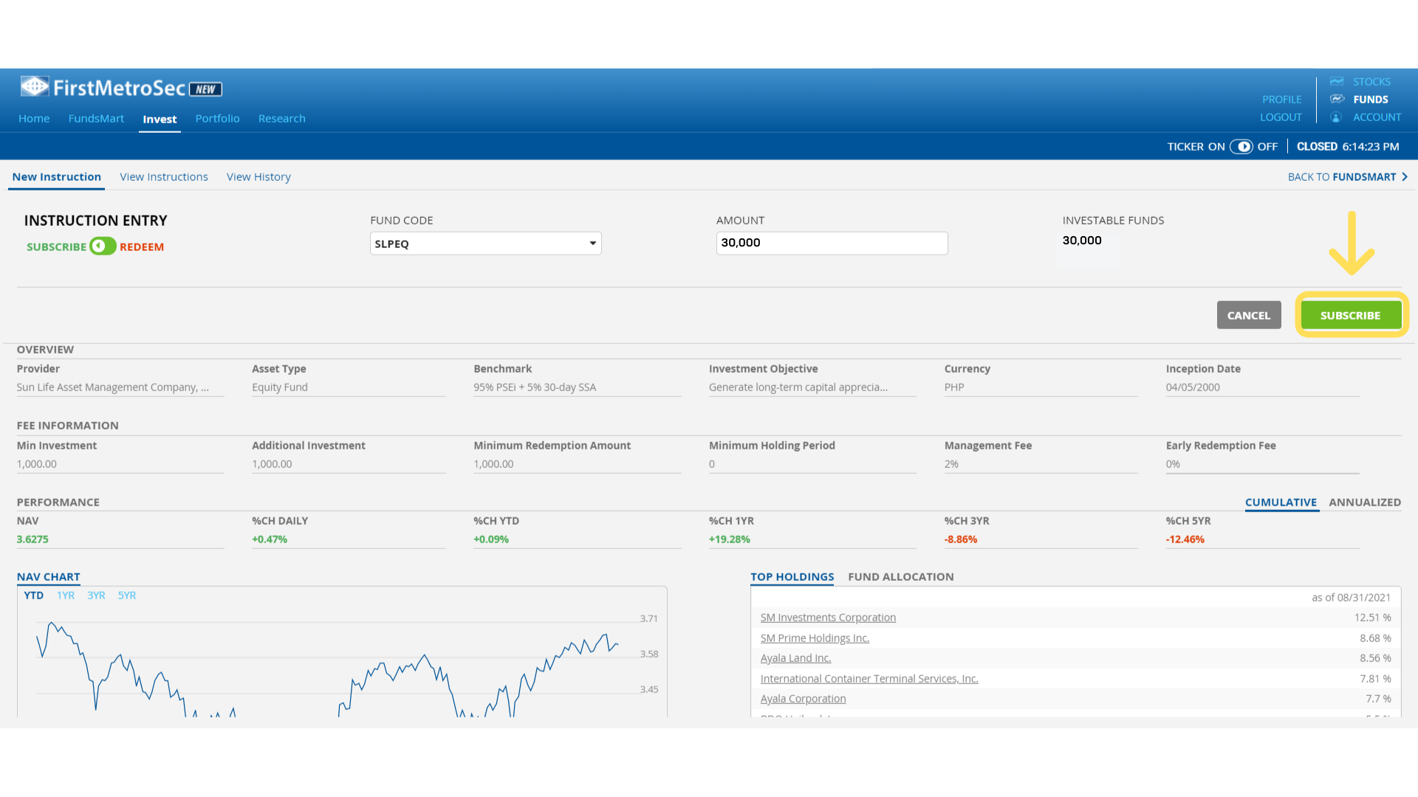Open Portfolio menu
The height and width of the screenshot is (797, 1418).
(x=217, y=119)
